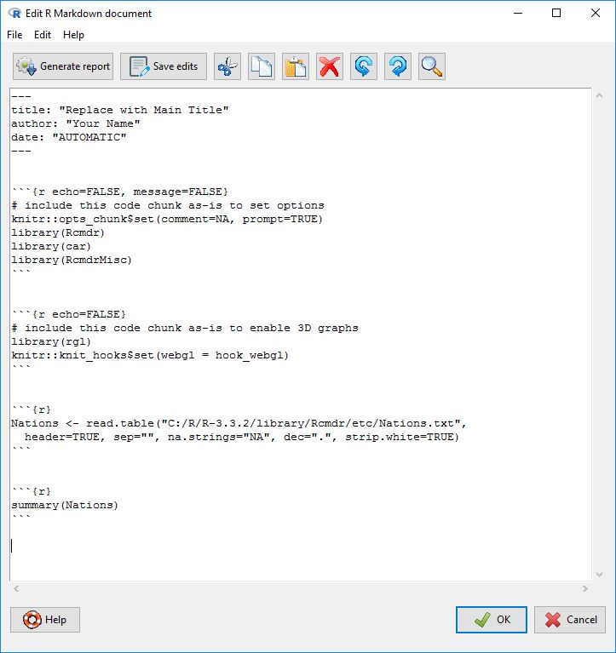Click the Nations <- read.table line
Viewport: 616px width, 653px height.
pos(239,423)
